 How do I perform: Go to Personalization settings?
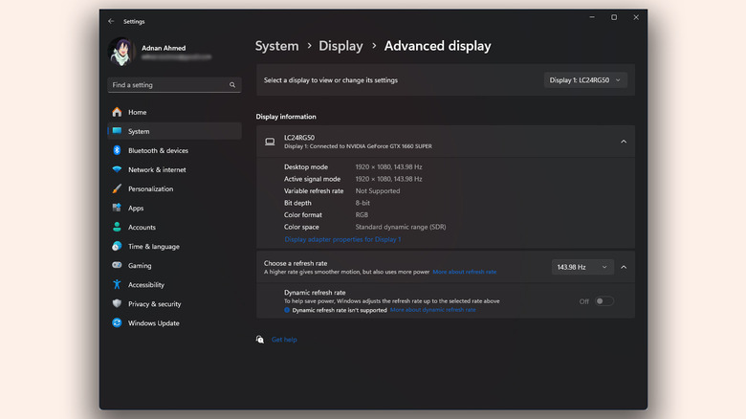pyautogui.click(x=150, y=188)
